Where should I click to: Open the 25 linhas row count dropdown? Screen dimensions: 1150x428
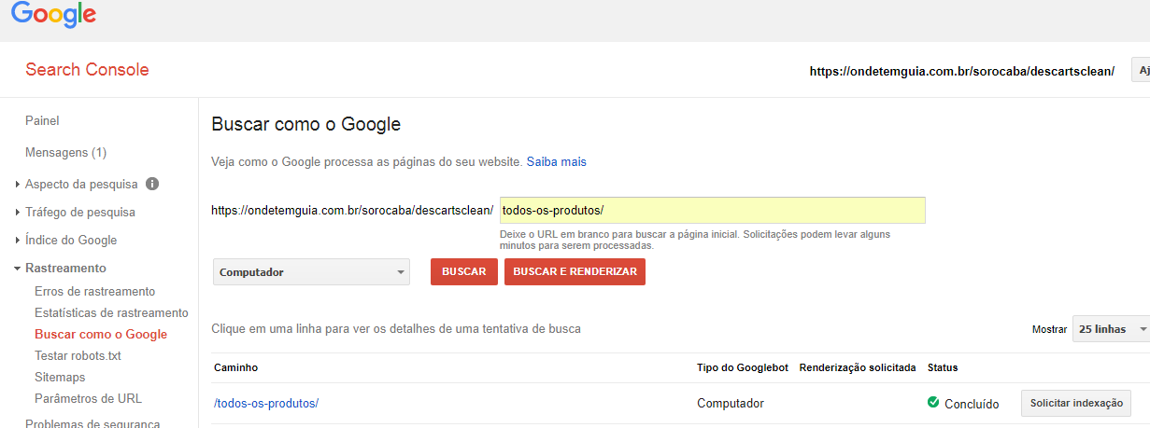pos(1111,329)
